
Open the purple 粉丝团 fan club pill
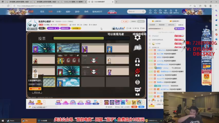pyautogui.click(x=65, y=28)
